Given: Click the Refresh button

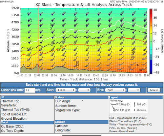Looking at the screenshot, I should [x=154, y=90].
